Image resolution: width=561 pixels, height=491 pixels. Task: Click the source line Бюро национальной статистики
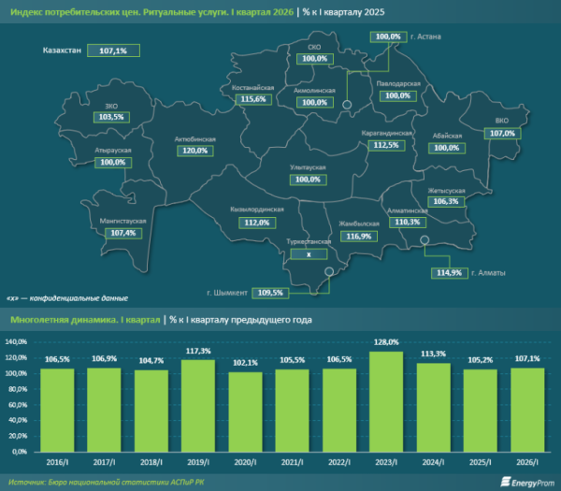[x=107, y=482]
